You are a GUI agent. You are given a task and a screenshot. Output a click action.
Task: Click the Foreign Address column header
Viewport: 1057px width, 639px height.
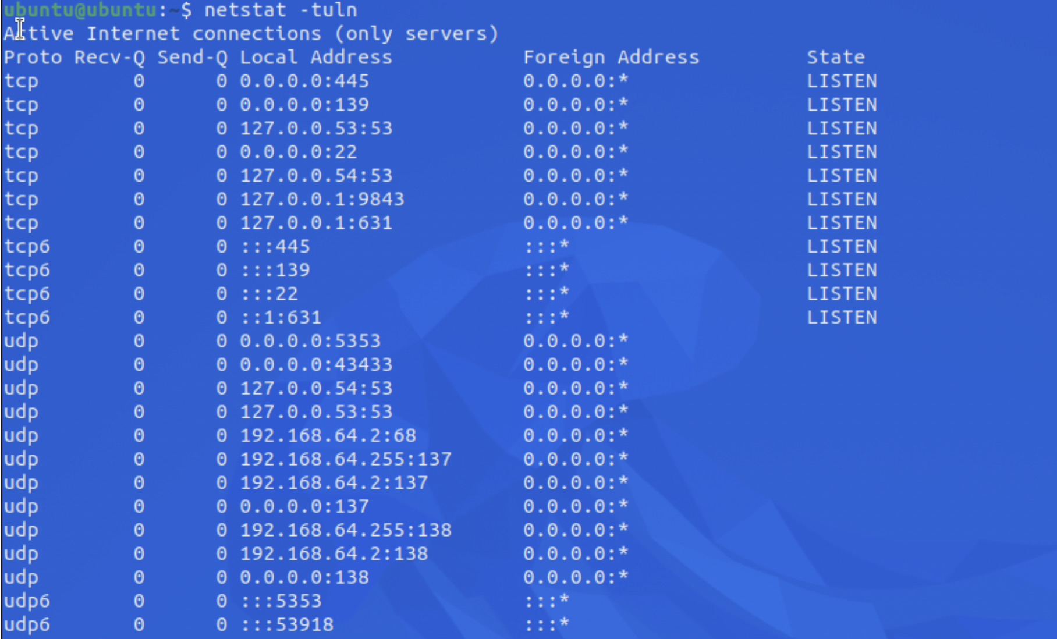[611, 58]
